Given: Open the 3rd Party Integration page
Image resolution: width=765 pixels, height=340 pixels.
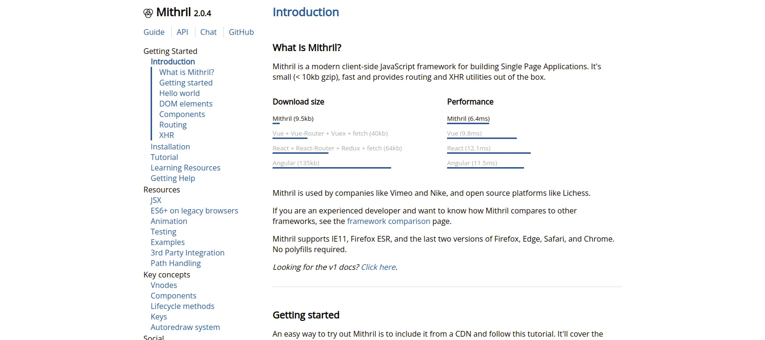Looking at the screenshot, I should tap(187, 253).
